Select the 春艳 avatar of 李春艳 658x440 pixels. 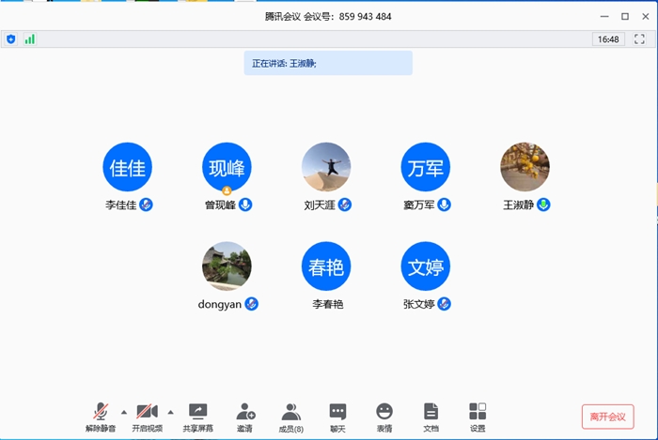326,266
